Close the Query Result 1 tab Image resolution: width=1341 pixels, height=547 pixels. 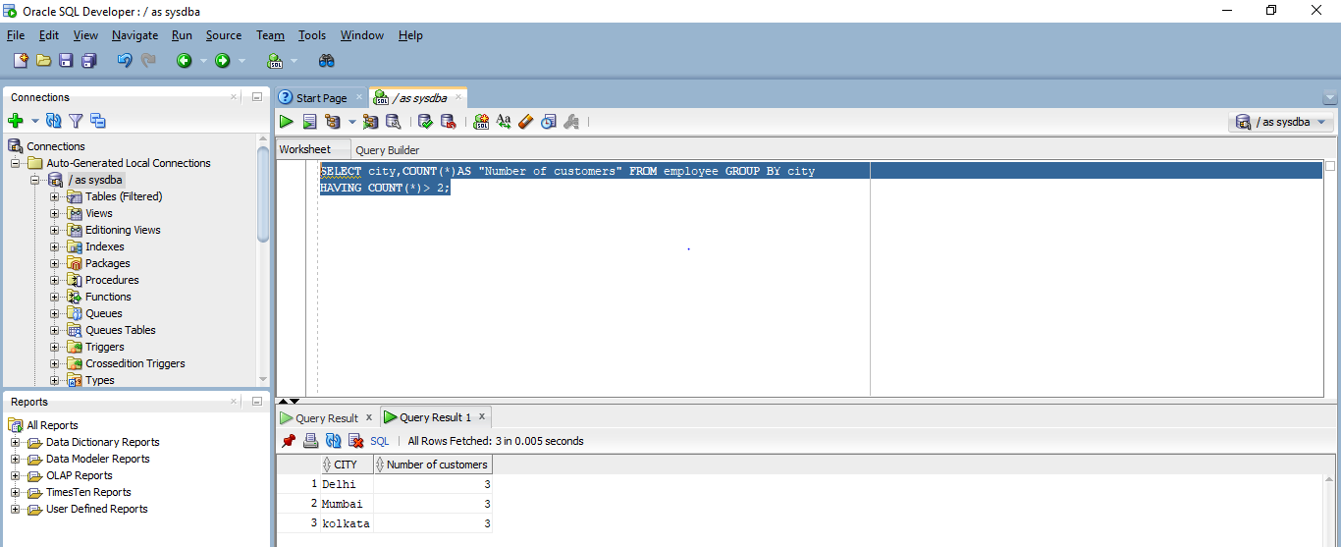482,416
